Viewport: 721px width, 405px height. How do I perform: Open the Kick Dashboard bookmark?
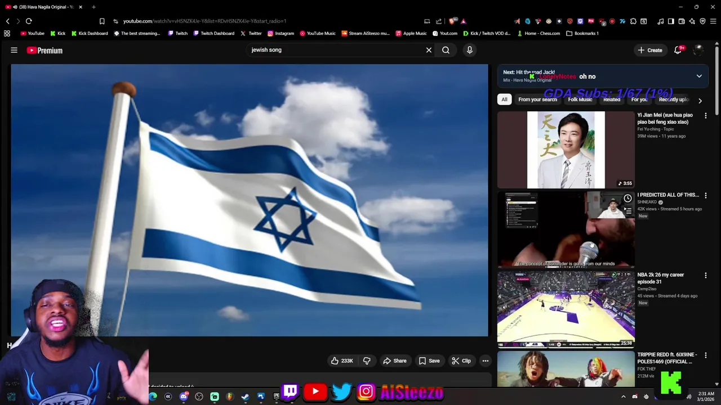click(x=90, y=33)
